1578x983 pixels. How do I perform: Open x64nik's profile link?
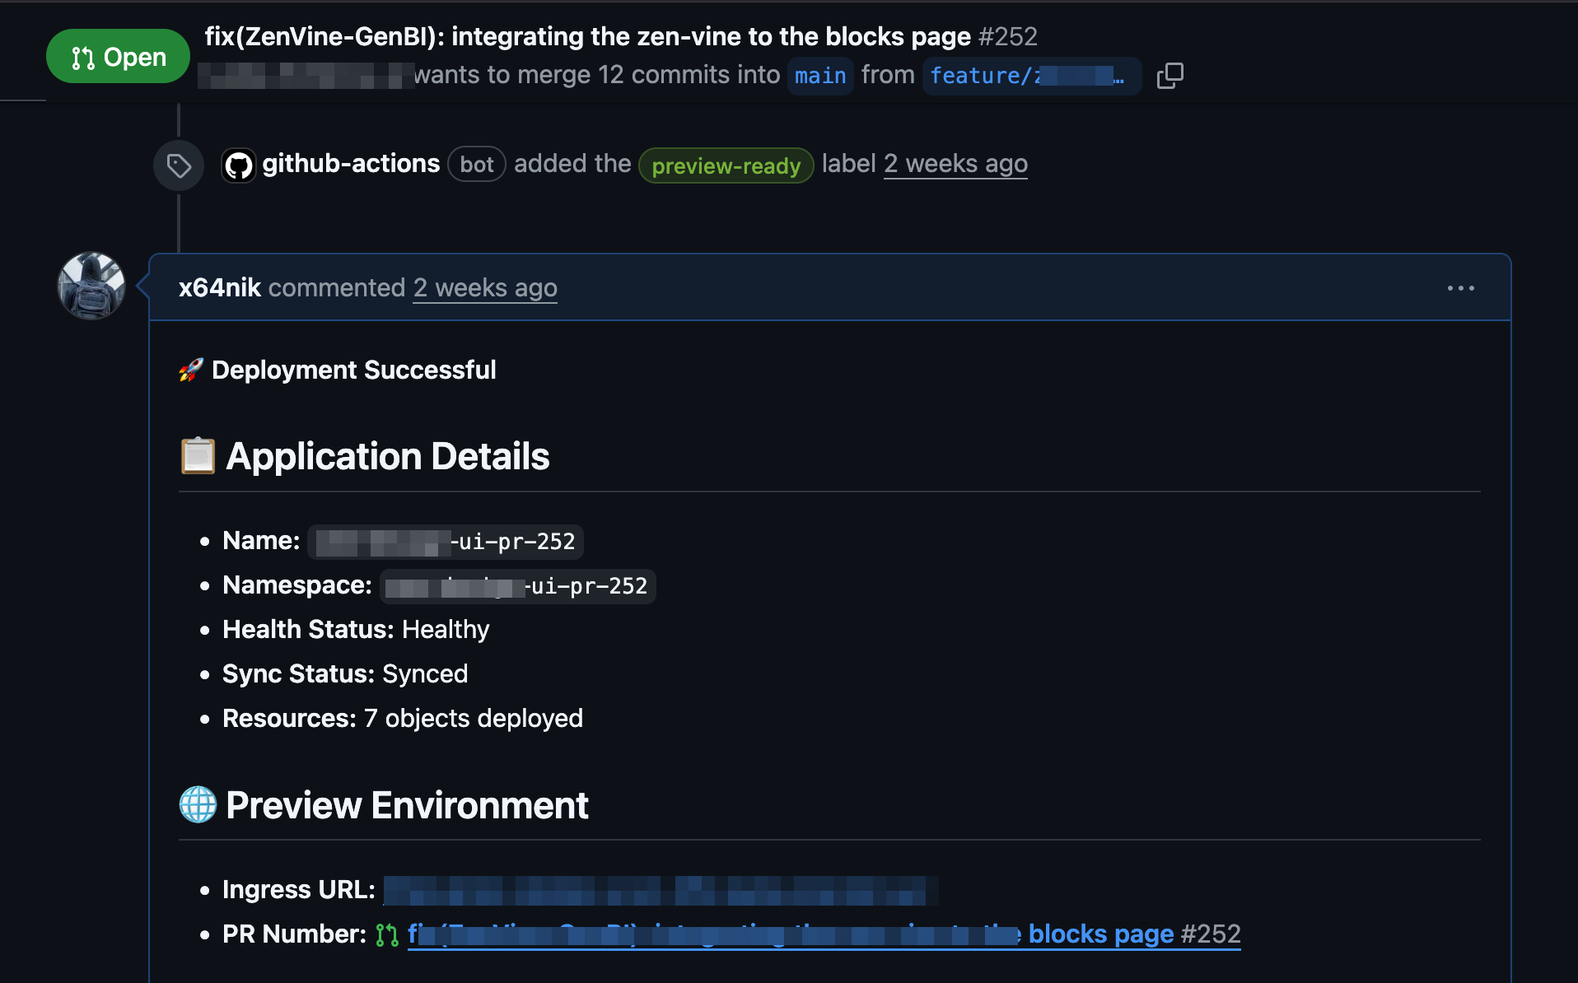pyautogui.click(x=218, y=287)
